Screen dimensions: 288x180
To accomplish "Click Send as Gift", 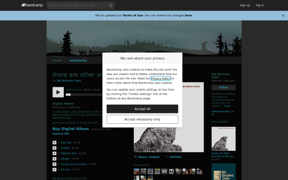I will [61, 134].
